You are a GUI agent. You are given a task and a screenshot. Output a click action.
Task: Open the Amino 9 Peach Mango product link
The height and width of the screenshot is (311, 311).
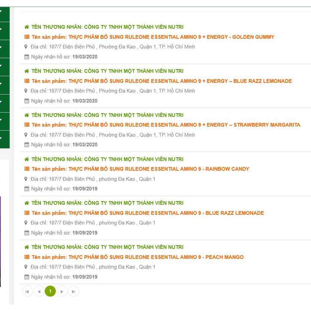(156, 257)
